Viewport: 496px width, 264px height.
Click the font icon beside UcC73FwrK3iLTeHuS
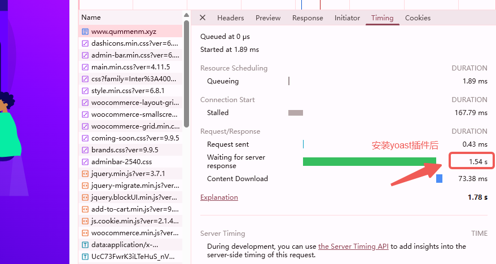pyautogui.click(x=85, y=257)
